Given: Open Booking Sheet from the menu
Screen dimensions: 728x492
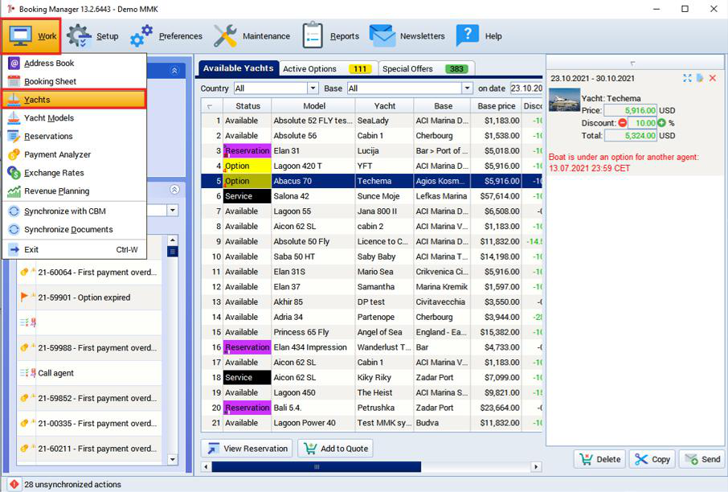Looking at the screenshot, I should click(x=74, y=81).
